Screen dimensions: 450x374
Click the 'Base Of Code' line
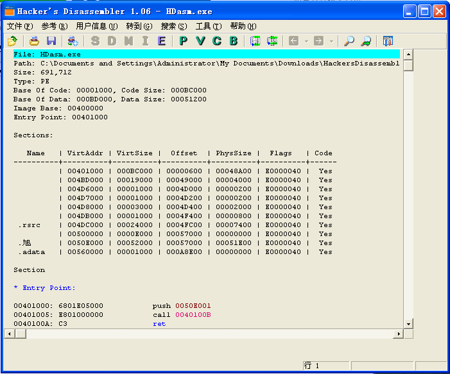coord(110,90)
